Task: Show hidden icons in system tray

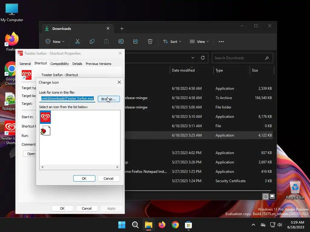Action: click(x=253, y=225)
